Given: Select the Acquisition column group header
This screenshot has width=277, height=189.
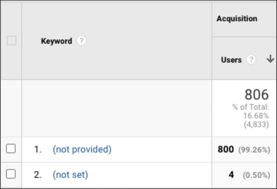Looking at the screenshot, I should [x=237, y=19].
